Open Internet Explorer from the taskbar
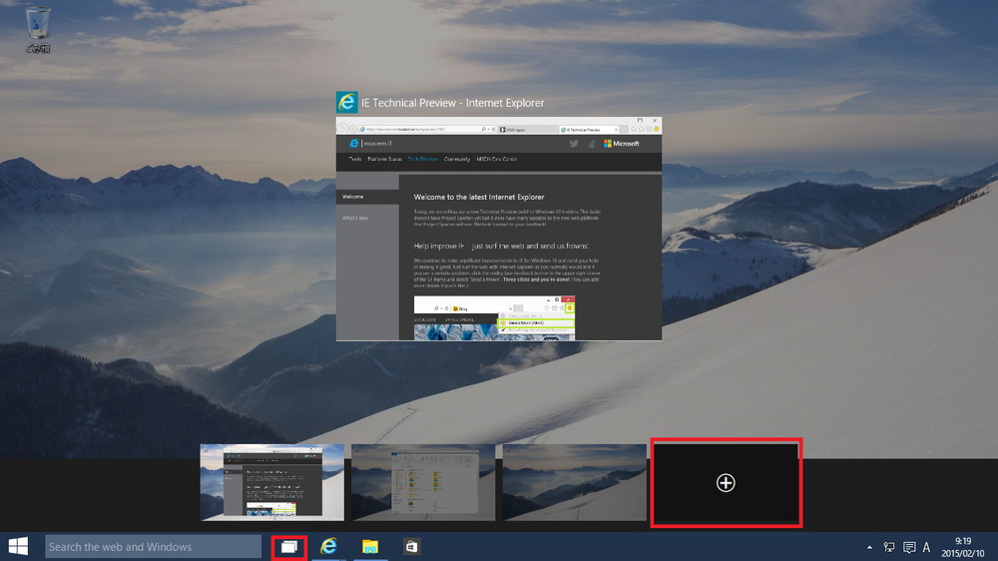The width and height of the screenshot is (998, 561). (328, 546)
